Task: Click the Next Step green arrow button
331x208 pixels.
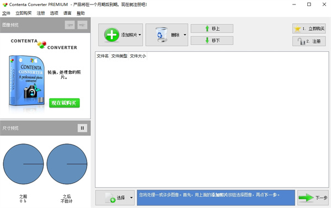Action: [x=313, y=198]
